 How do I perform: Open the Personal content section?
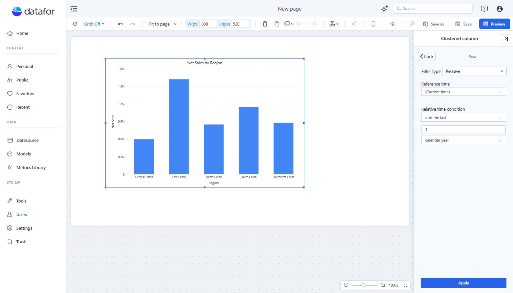click(20, 66)
